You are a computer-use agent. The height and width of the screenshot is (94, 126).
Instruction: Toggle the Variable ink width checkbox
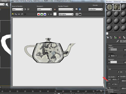pos(118,76)
